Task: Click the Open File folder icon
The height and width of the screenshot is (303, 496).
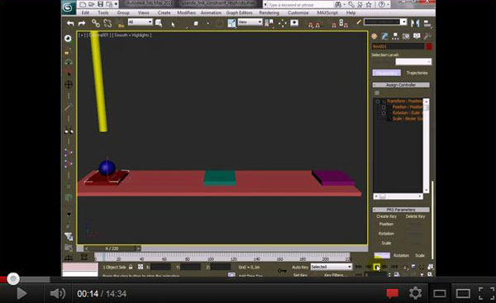Action: click(x=92, y=4)
